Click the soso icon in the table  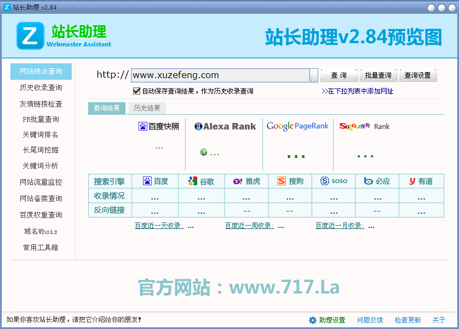325,181
